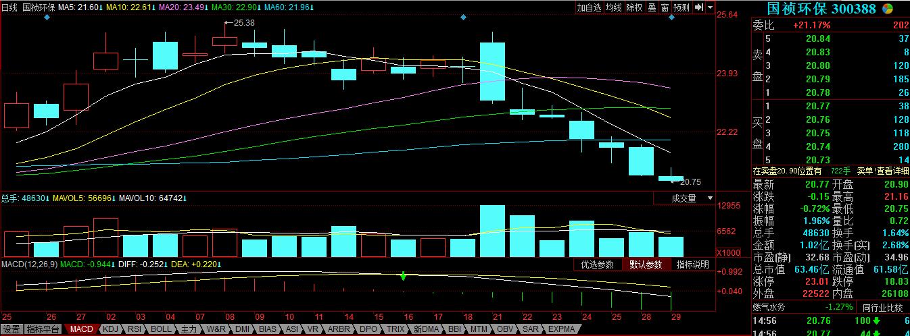The height and width of the screenshot is (336, 910).
Task: Switch to the MTM indicator tab
Action: 479,329
